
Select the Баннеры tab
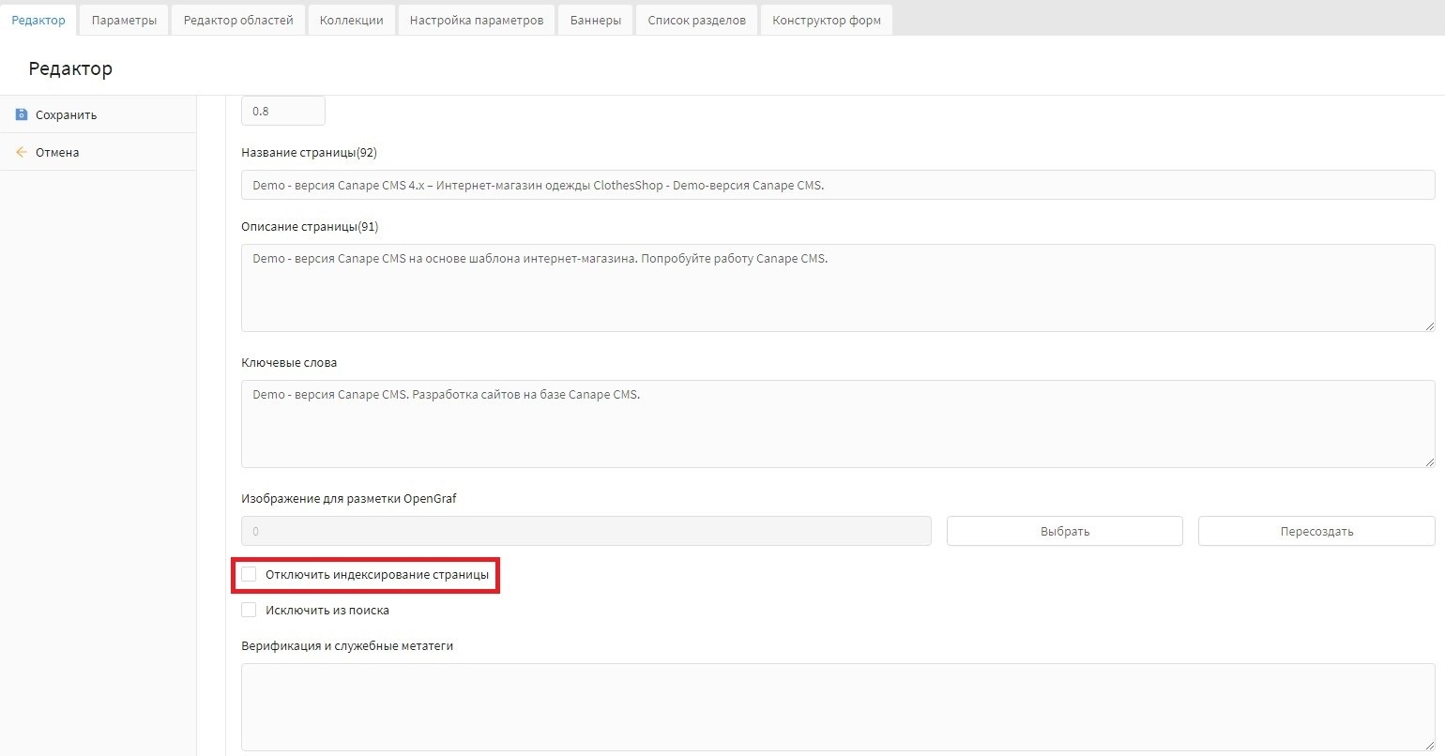point(595,20)
